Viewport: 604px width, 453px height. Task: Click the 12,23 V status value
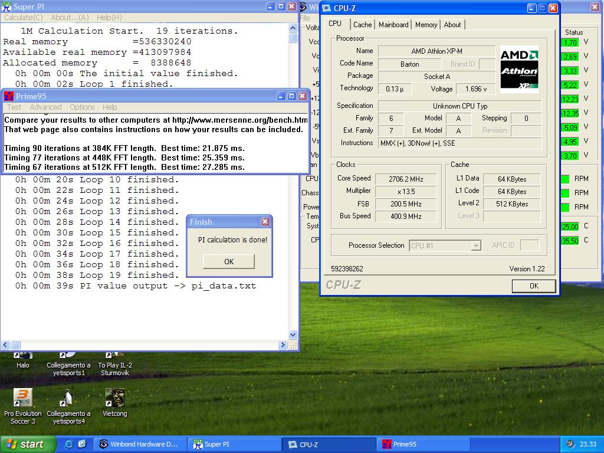click(x=570, y=99)
